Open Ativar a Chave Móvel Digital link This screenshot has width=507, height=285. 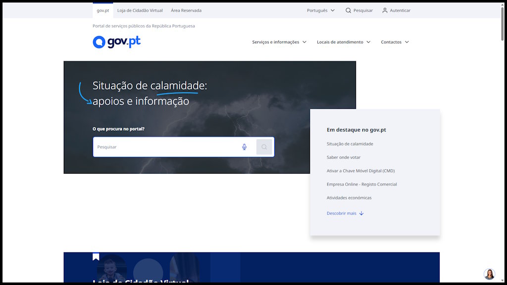click(360, 171)
